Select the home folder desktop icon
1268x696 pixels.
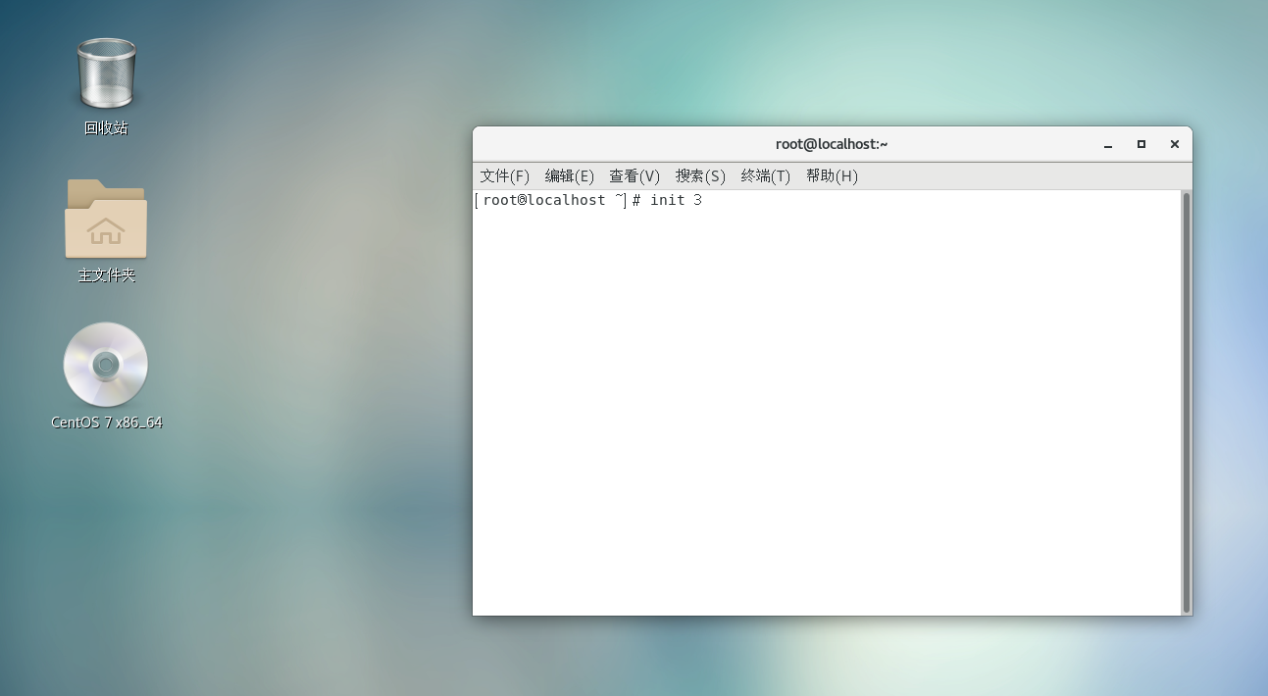[x=105, y=219]
